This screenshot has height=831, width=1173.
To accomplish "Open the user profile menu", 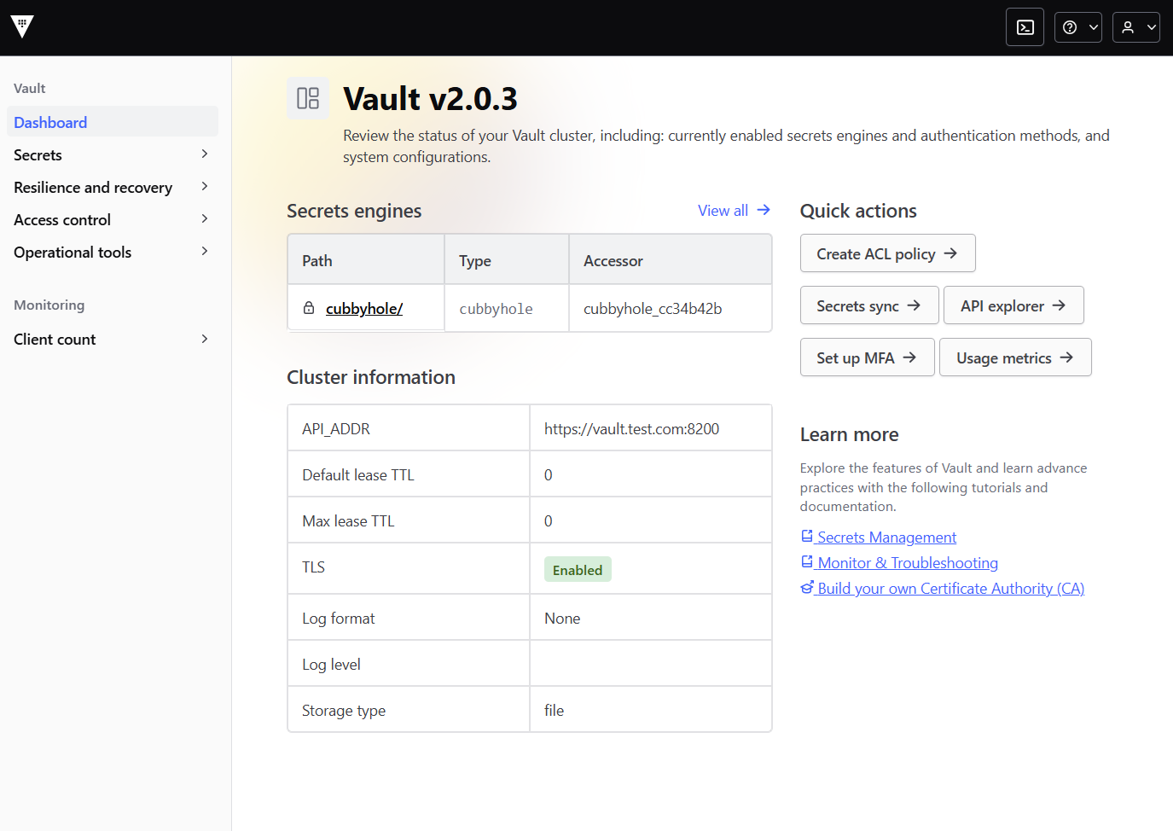I will [1136, 27].
